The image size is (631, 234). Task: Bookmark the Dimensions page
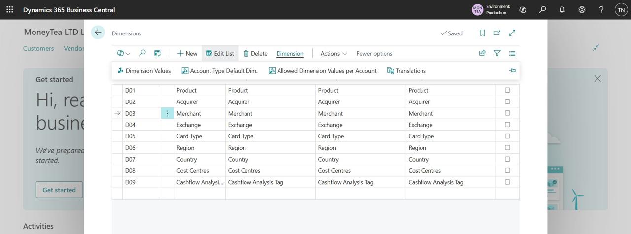tap(482, 33)
